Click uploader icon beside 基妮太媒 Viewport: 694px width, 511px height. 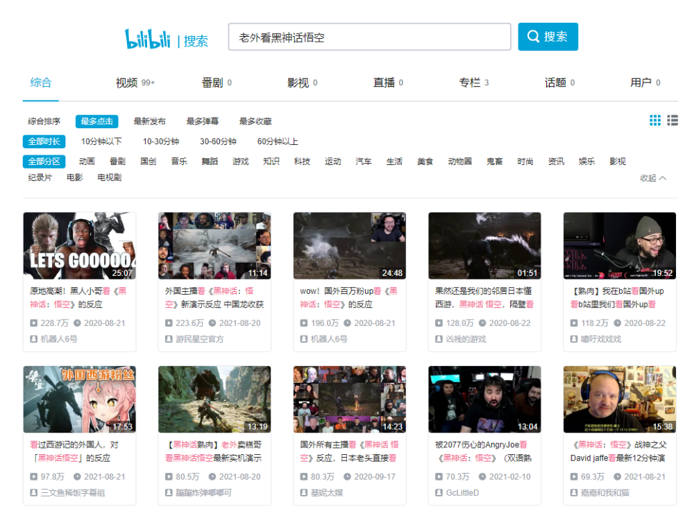tap(304, 492)
